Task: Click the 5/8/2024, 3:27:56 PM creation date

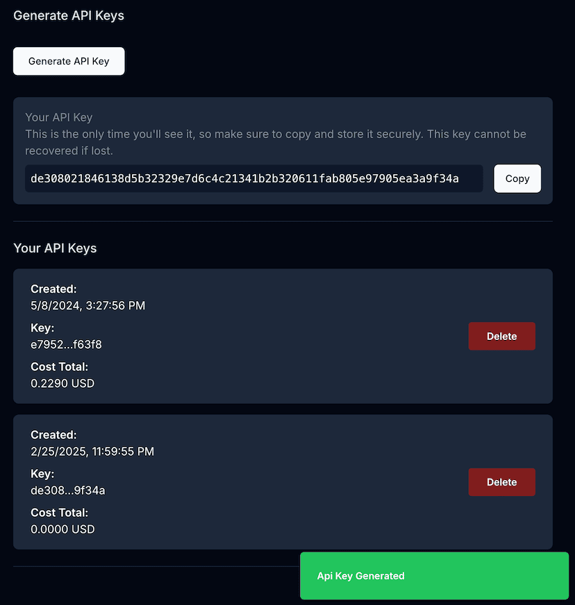Action: click(x=87, y=305)
